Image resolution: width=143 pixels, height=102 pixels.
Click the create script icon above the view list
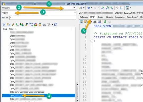tap(4, 25)
